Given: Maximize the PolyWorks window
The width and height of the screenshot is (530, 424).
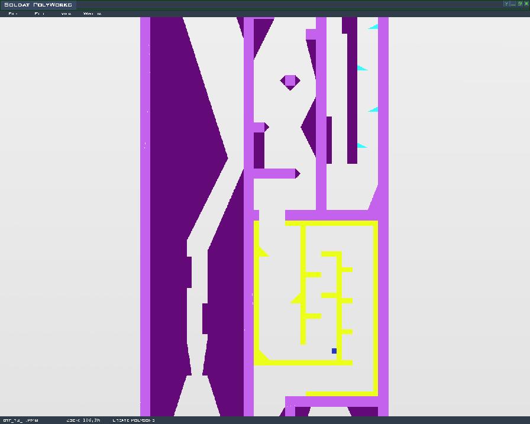Looking at the screenshot, I should point(520,4).
